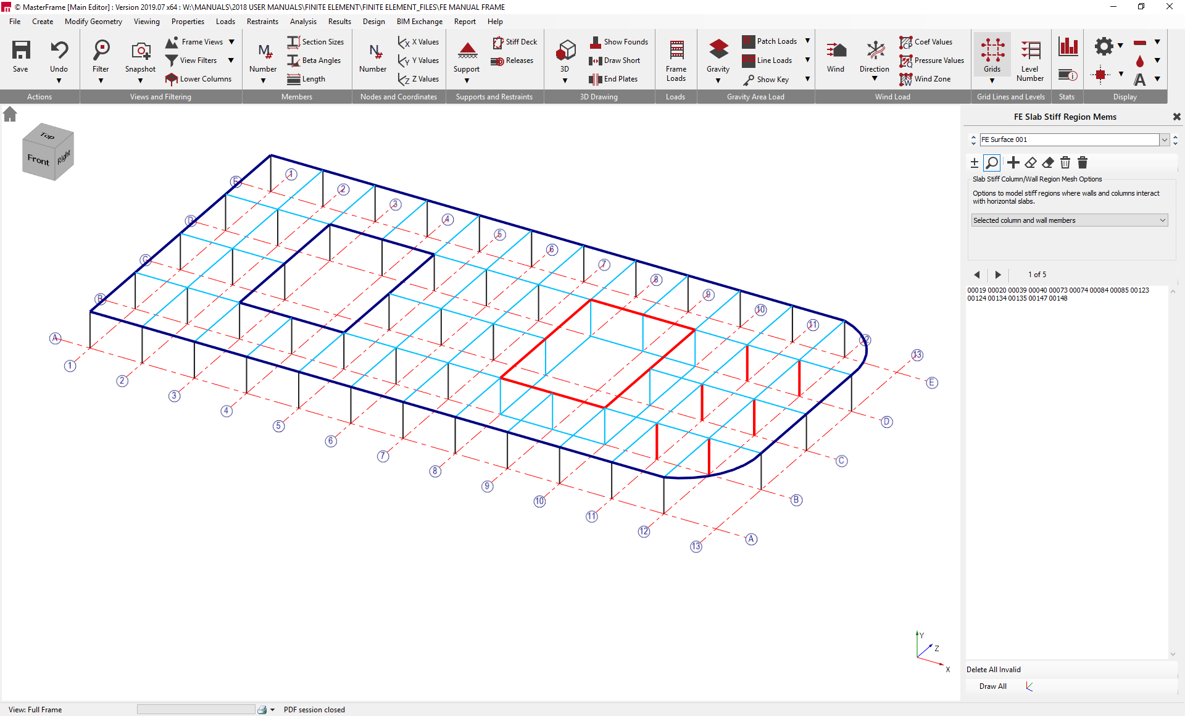Click the Front face of view cube
The image size is (1185, 716).
coord(38,160)
